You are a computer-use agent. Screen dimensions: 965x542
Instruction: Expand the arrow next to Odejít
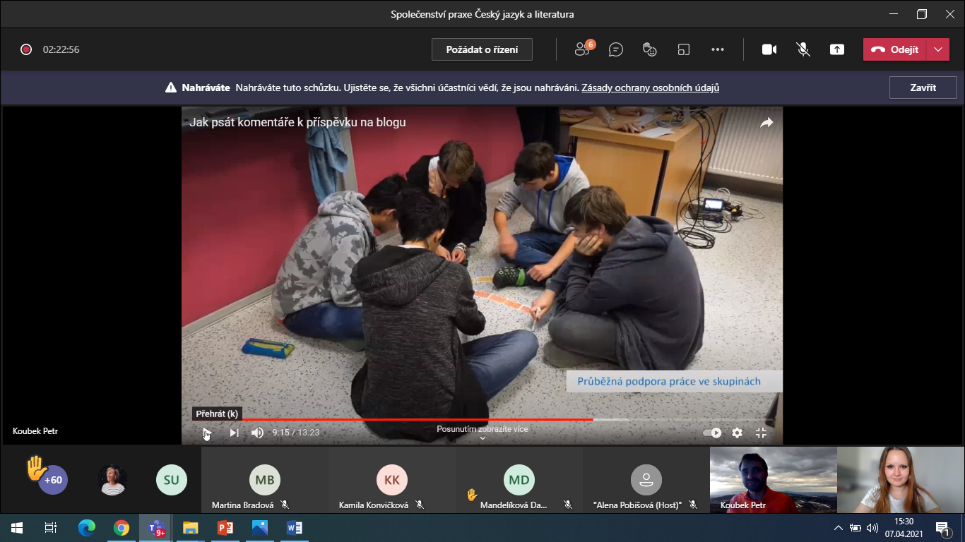(937, 49)
